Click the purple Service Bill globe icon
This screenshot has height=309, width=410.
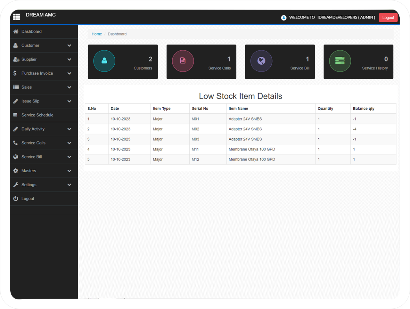[261, 61]
